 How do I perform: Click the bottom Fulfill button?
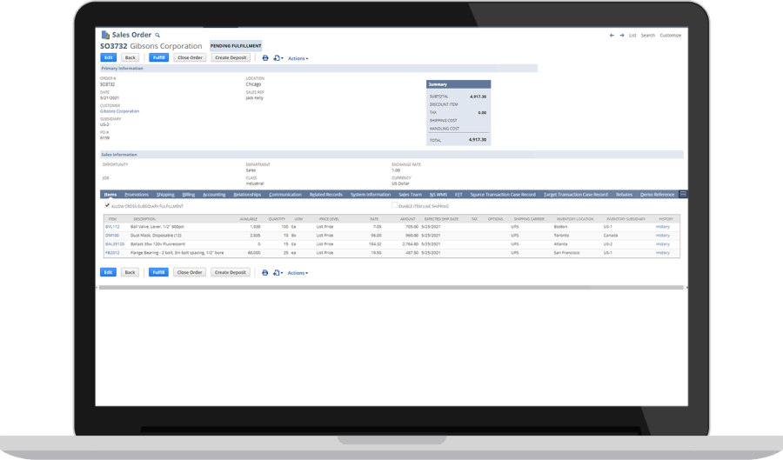[159, 272]
